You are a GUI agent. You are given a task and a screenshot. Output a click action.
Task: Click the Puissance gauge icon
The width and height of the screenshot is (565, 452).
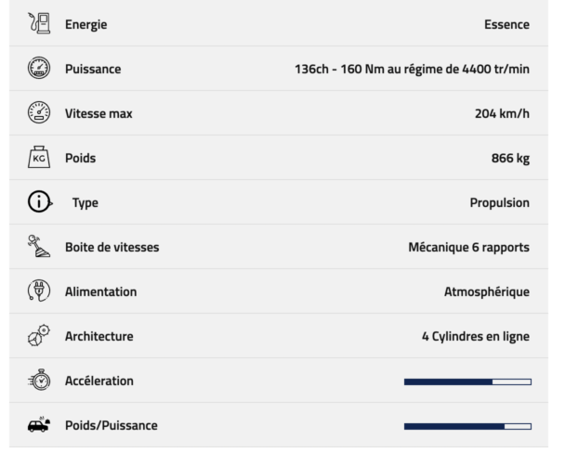[x=39, y=68]
